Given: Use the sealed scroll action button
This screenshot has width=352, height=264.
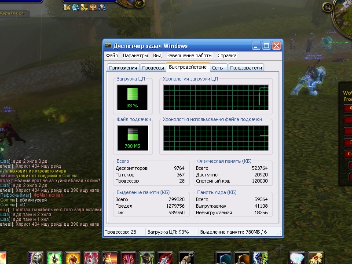Looking at the screenshot, I should coord(315,258).
